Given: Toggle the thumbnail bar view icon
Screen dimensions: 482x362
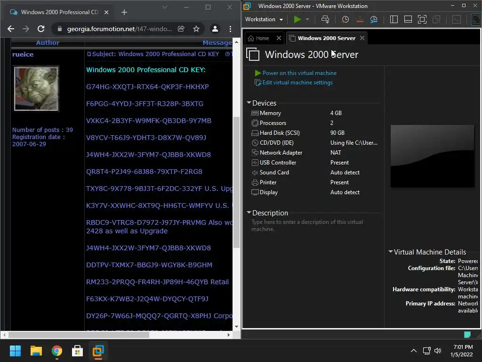Looking at the screenshot, I should pos(408,19).
